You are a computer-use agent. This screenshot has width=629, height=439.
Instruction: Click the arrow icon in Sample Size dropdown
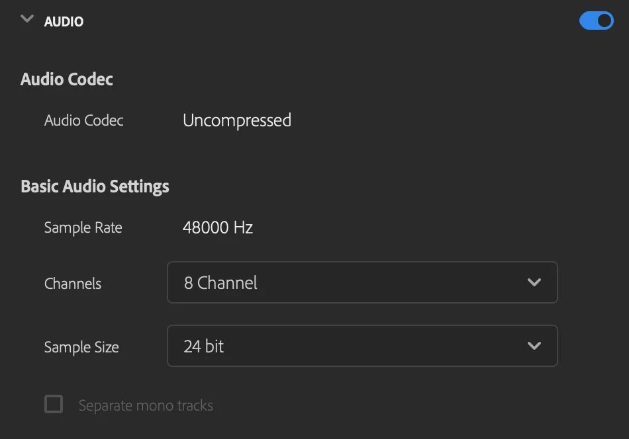[534, 346]
